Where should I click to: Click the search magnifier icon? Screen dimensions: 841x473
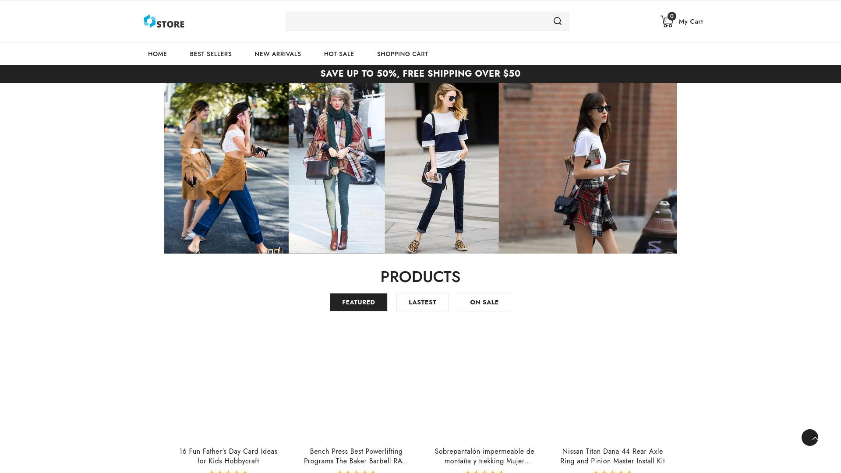pyautogui.click(x=557, y=21)
